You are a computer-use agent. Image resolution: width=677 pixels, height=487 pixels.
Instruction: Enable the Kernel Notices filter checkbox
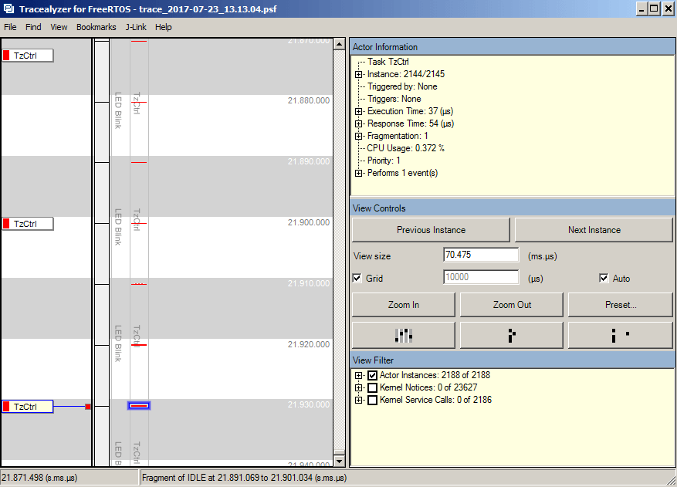point(372,387)
